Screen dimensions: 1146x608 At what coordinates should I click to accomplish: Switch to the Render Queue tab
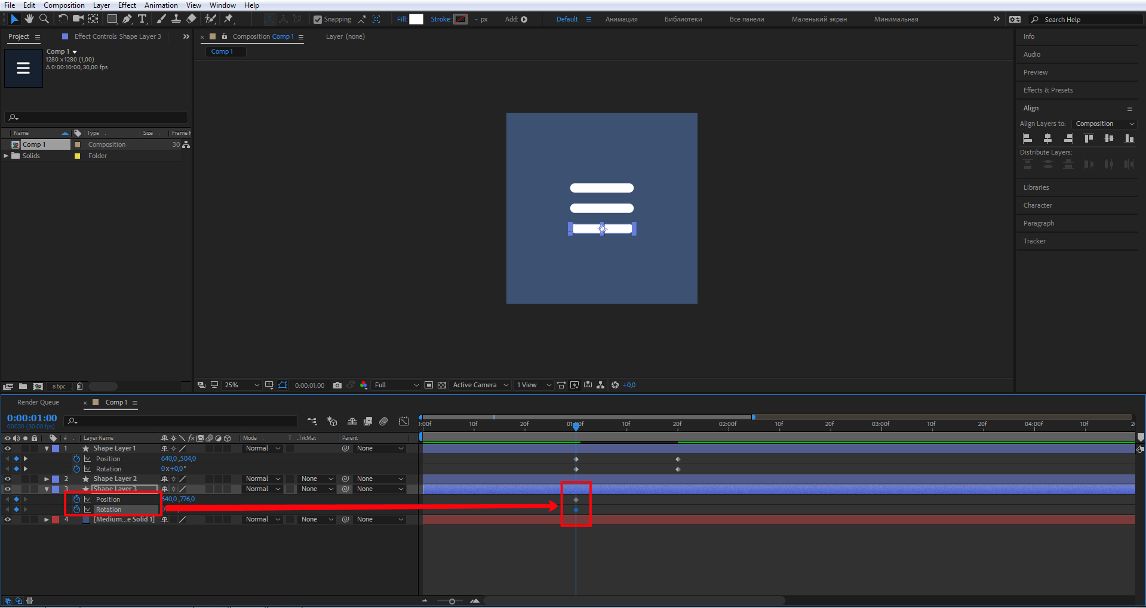[38, 403]
